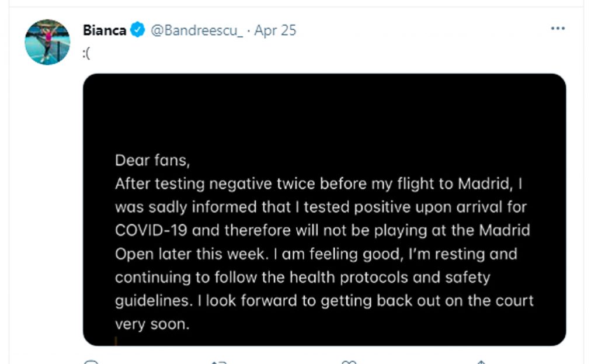Screen dimensions: 598x364
Task: Click the reply icon below the tweet
Action: [92, 362]
